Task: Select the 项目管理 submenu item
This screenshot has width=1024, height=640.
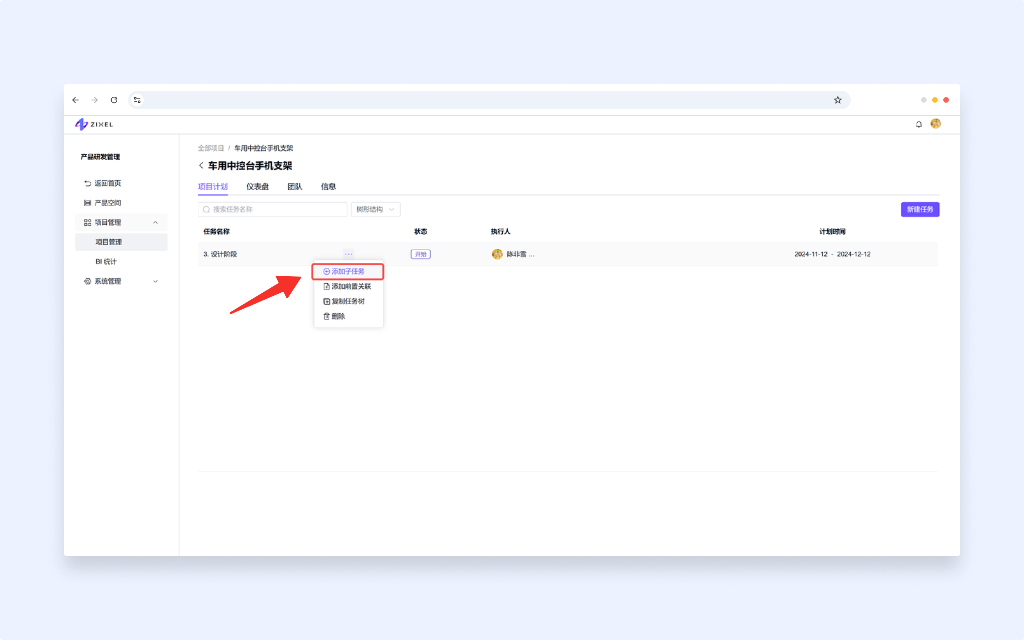Action: [x=121, y=242]
